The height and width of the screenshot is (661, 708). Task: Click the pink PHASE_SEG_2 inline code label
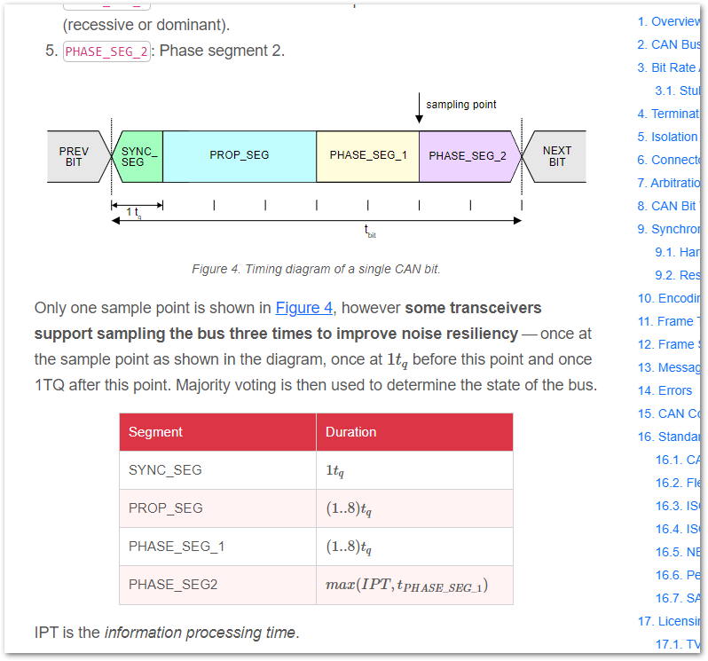click(x=106, y=51)
